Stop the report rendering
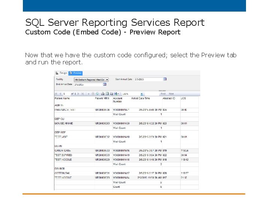This screenshot has width=270, height=202. (93, 94)
